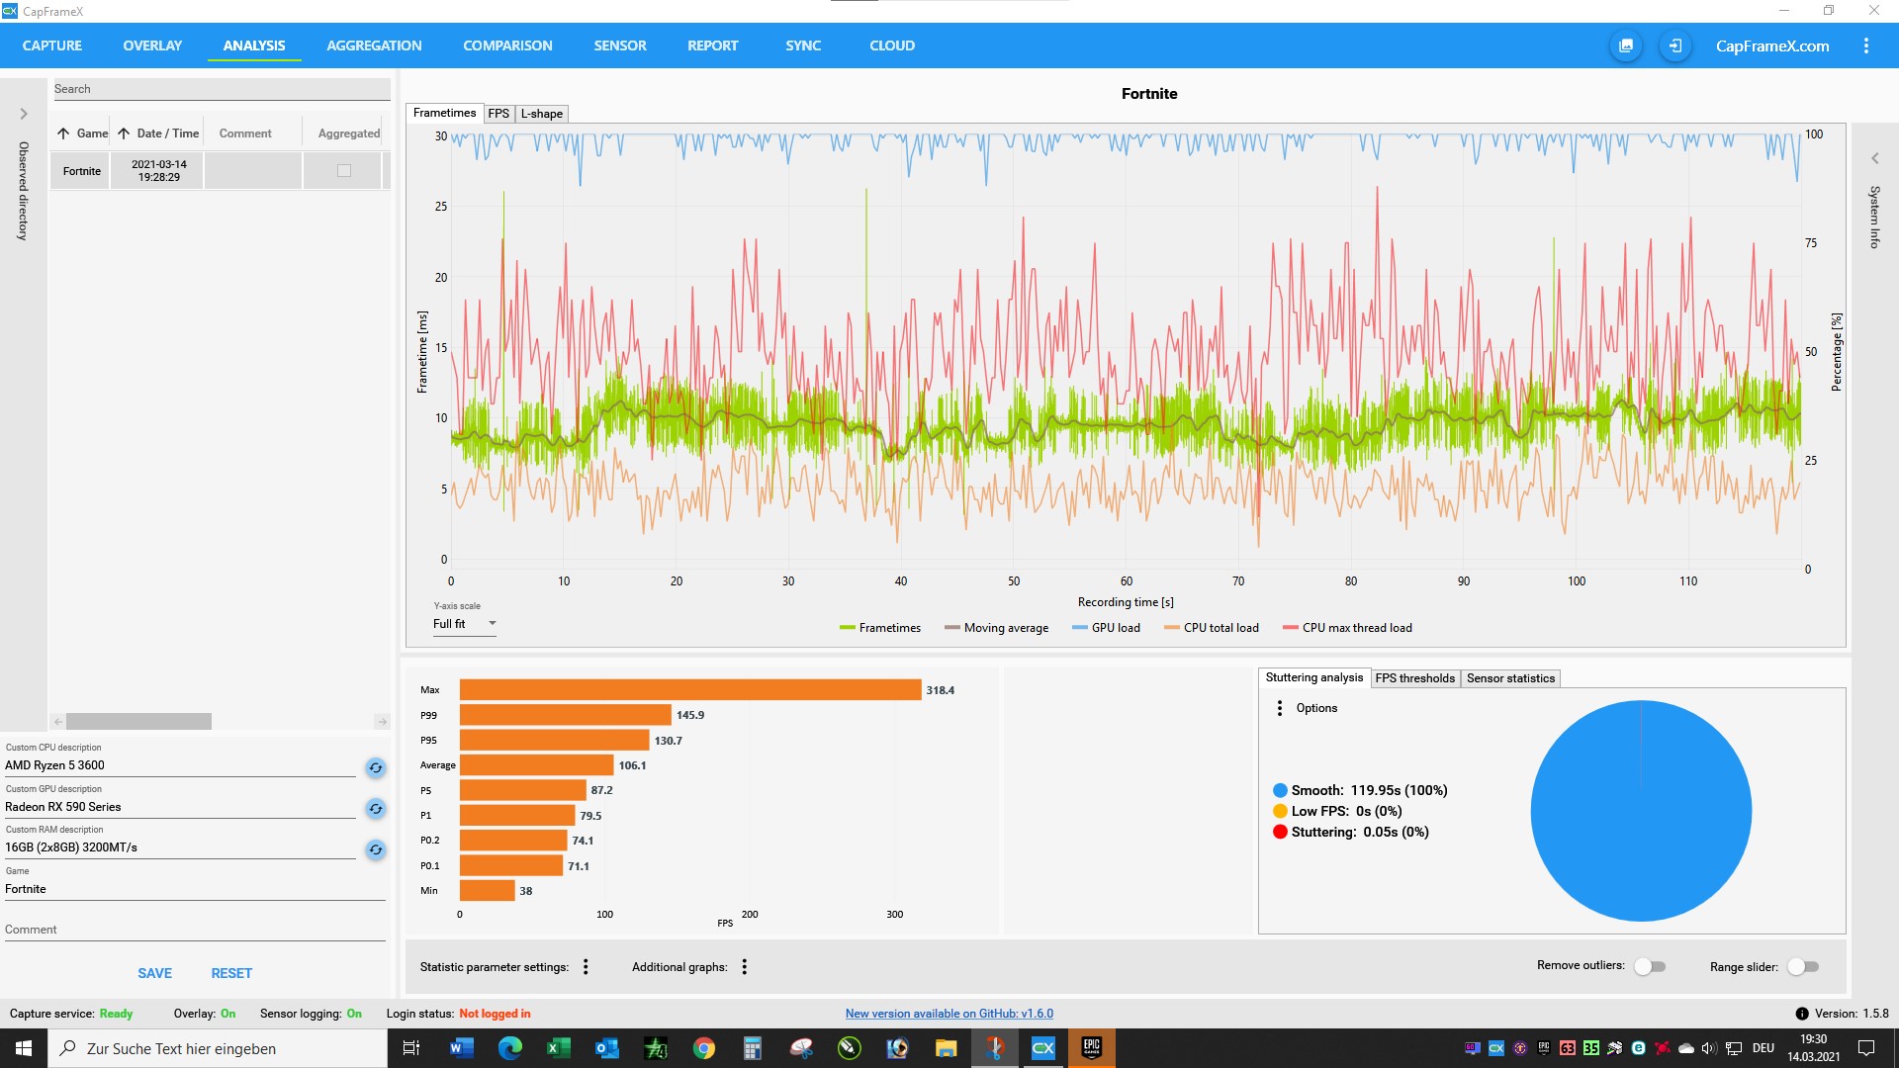Open new version GitHub v1.6.0 link
The image size is (1899, 1068).
pos(949,1014)
